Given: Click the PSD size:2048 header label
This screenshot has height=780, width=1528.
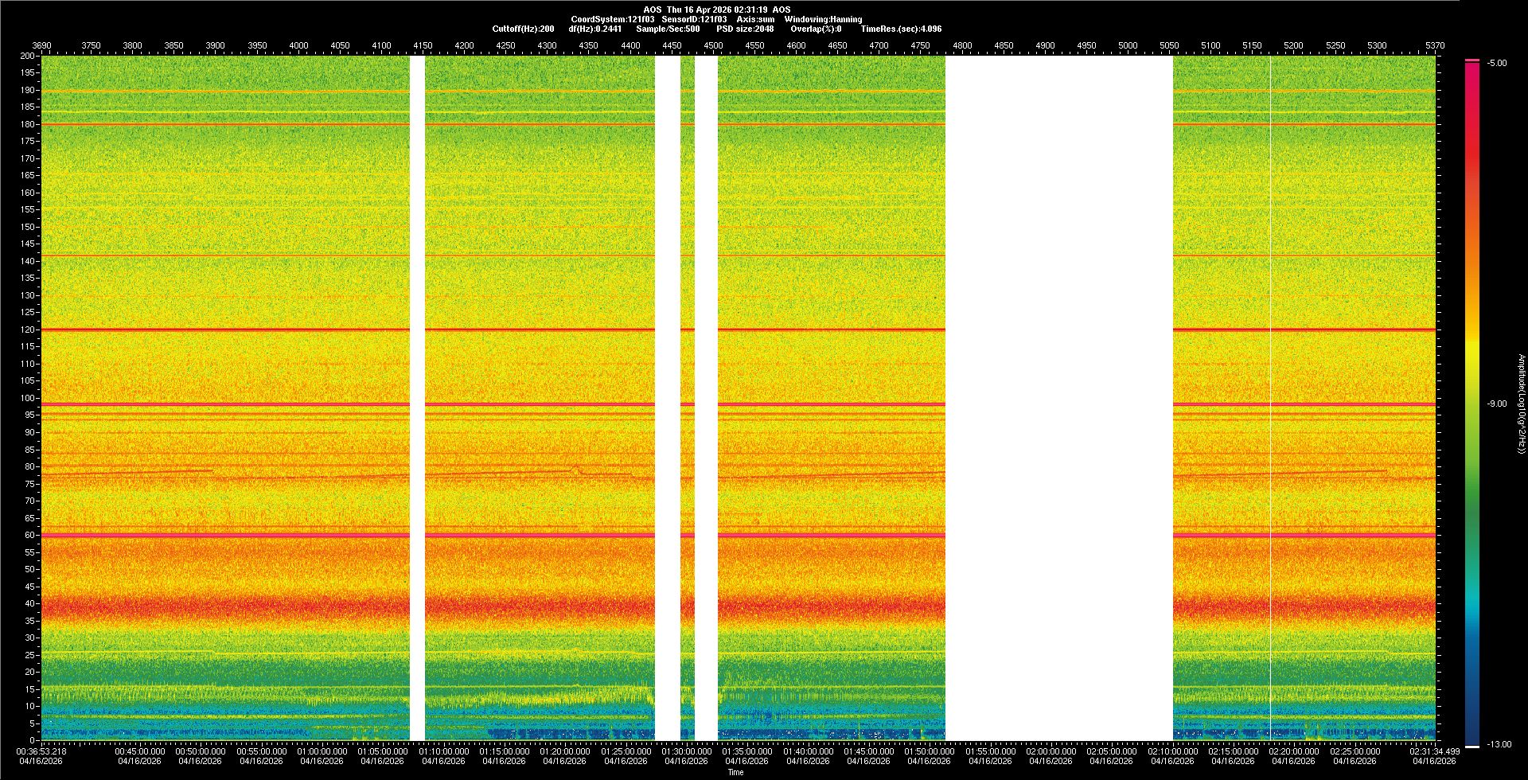Looking at the screenshot, I should coord(745,29).
